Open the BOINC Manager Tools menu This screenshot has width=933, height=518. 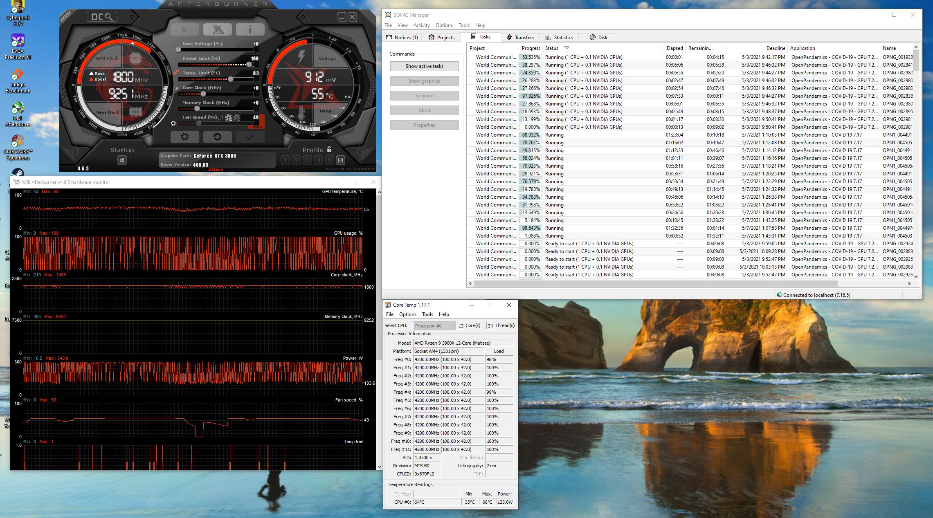pos(464,25)
